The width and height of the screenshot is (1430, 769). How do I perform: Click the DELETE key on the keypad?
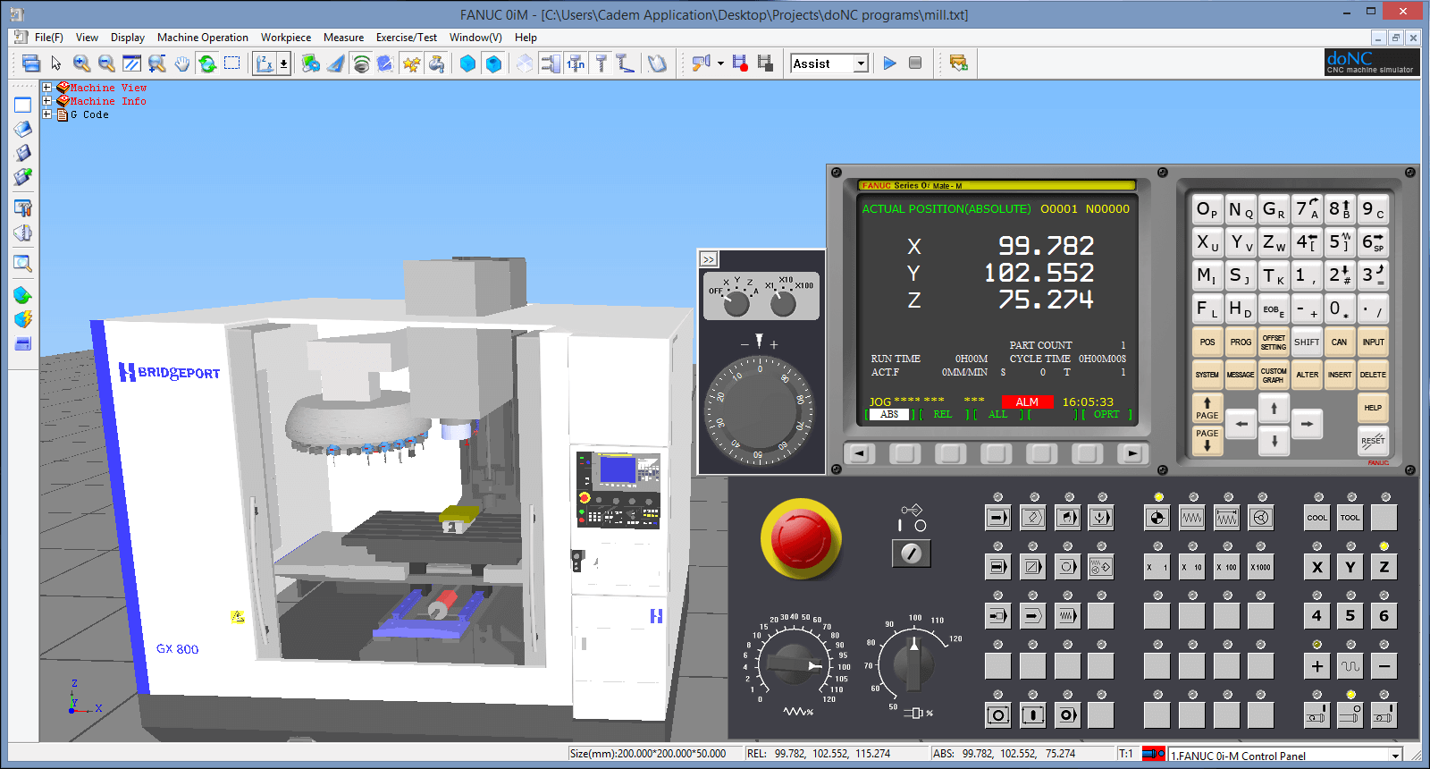(x=1373, y=375)
